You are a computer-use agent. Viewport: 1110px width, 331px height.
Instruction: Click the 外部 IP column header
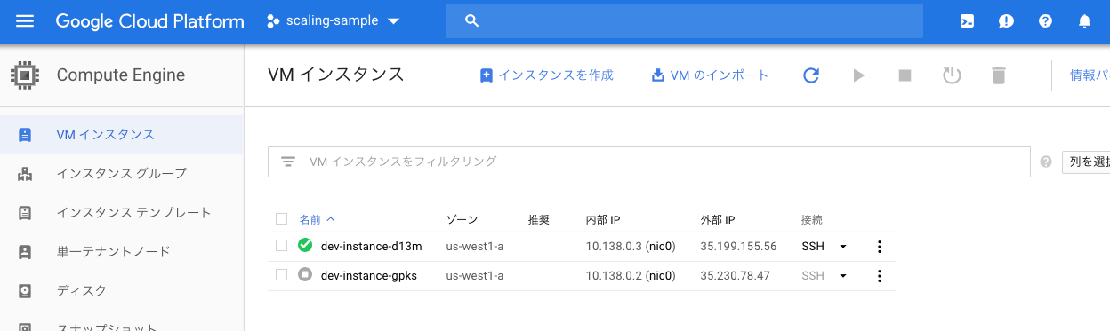(718, 219)
